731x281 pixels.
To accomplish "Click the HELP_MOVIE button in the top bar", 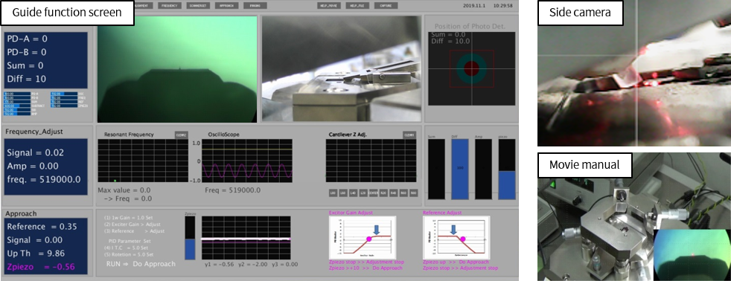I will (329, 6).
